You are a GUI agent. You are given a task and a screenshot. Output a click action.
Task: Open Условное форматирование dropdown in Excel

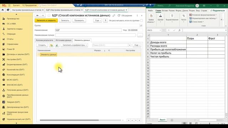point(203,15)
